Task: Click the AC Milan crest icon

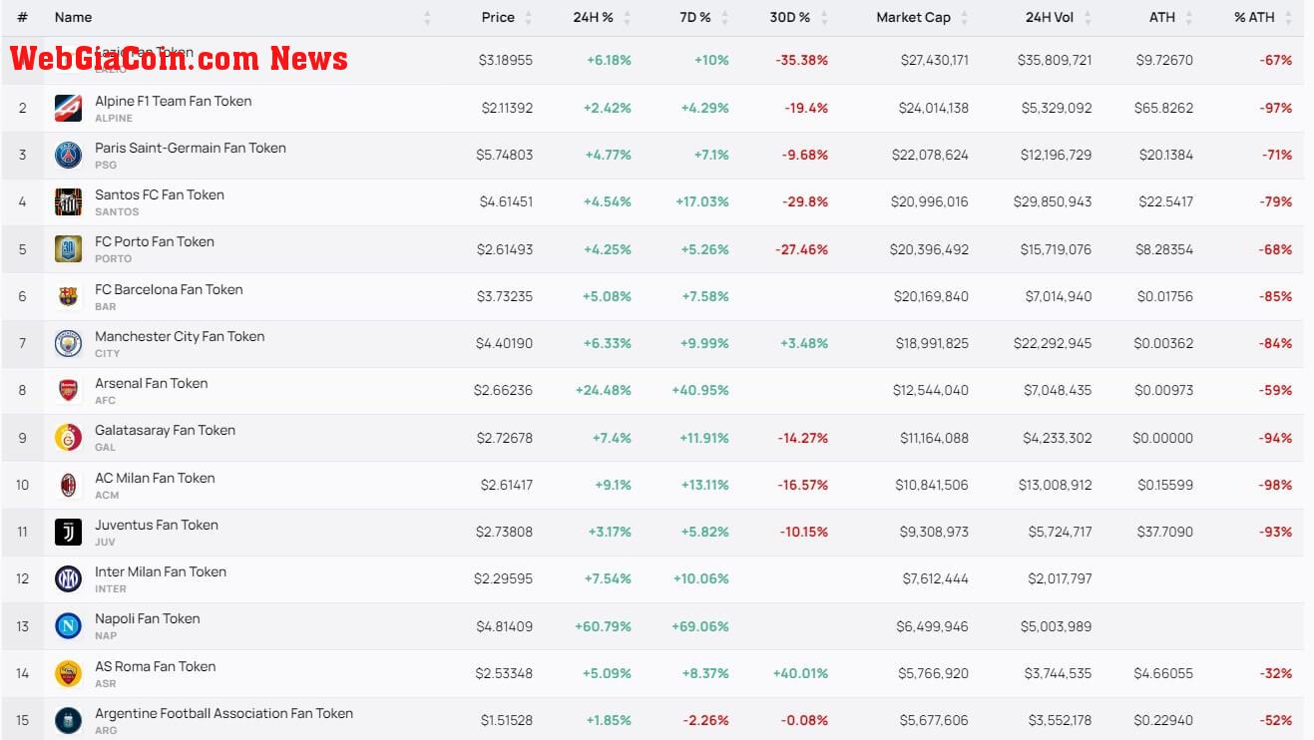Action: (x=68, y=485)
